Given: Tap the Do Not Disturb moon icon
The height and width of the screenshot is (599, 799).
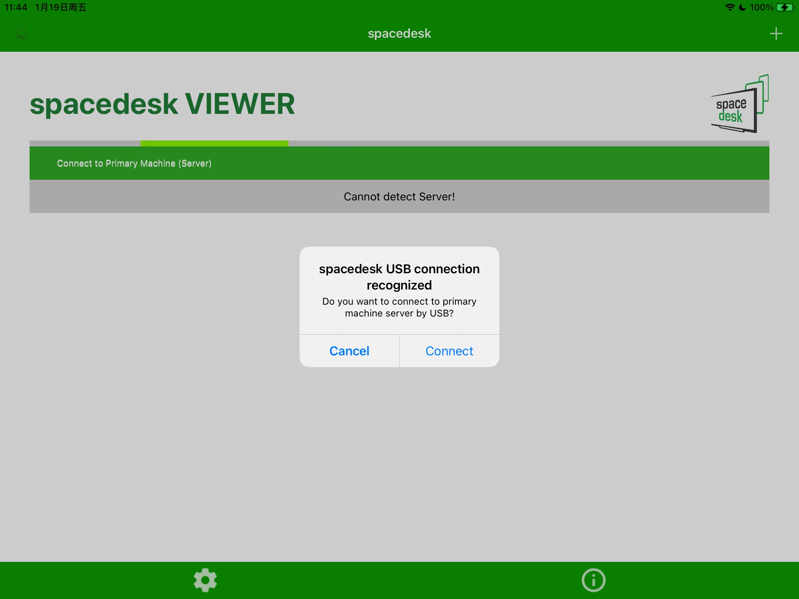Looking at the screenshot, I should [742, 7].
